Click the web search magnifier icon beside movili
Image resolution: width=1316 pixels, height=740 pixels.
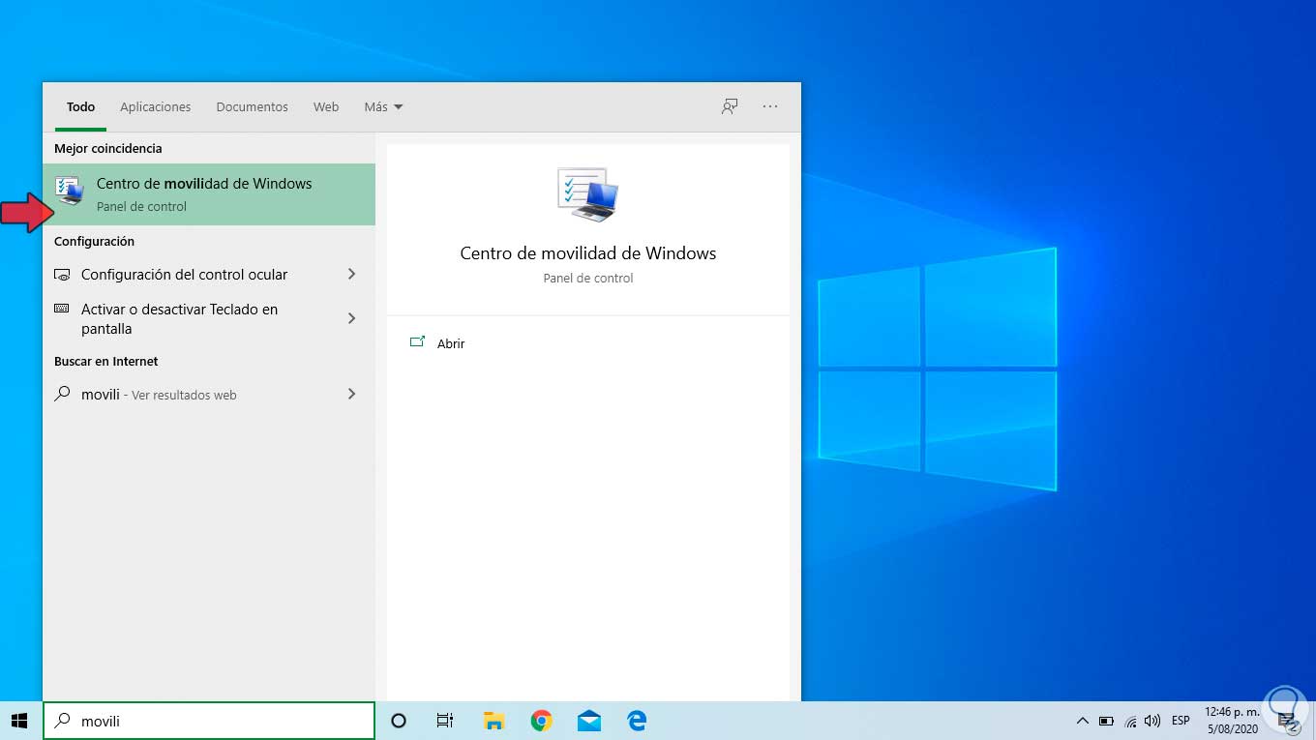tap(62, 394)
